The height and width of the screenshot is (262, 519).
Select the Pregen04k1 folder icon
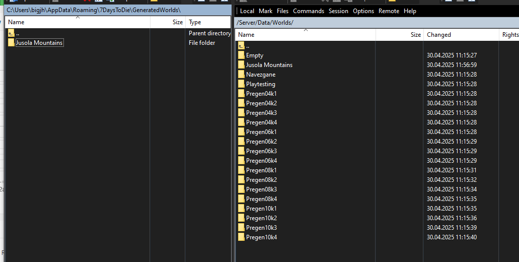click(241, 94)
